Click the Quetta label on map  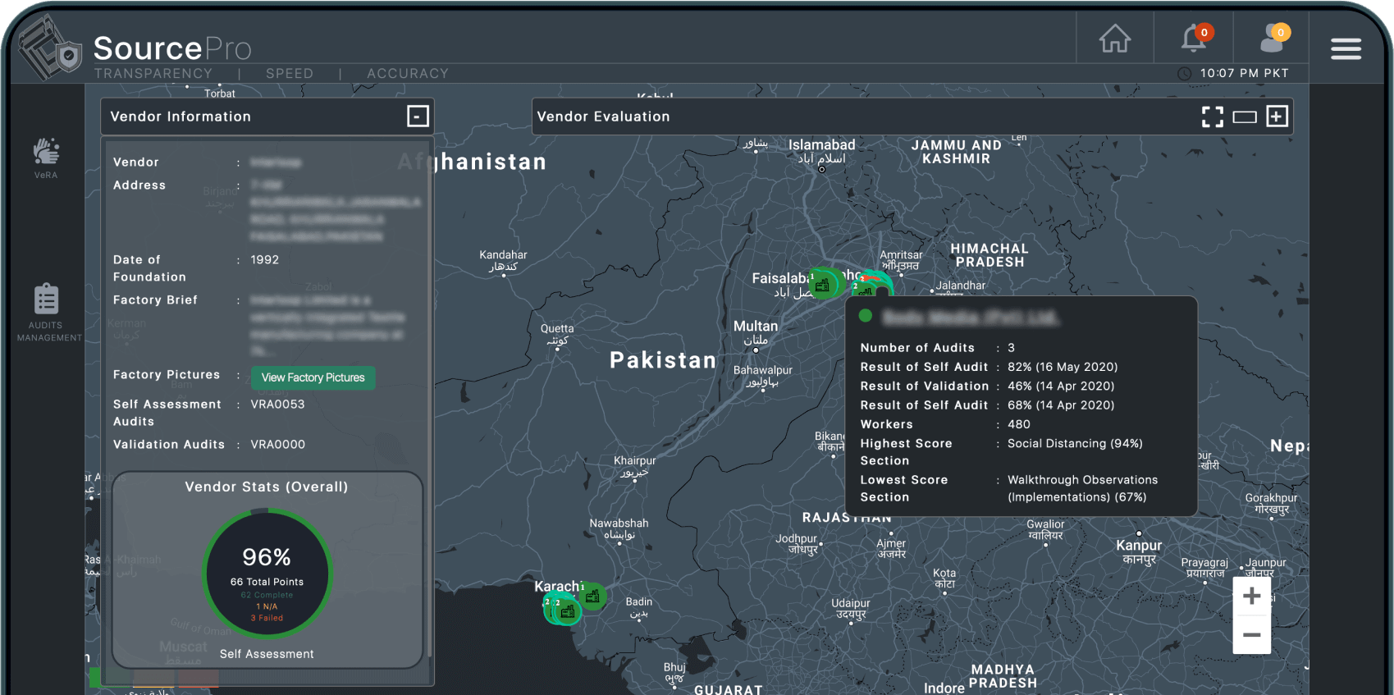click(557, 329)
